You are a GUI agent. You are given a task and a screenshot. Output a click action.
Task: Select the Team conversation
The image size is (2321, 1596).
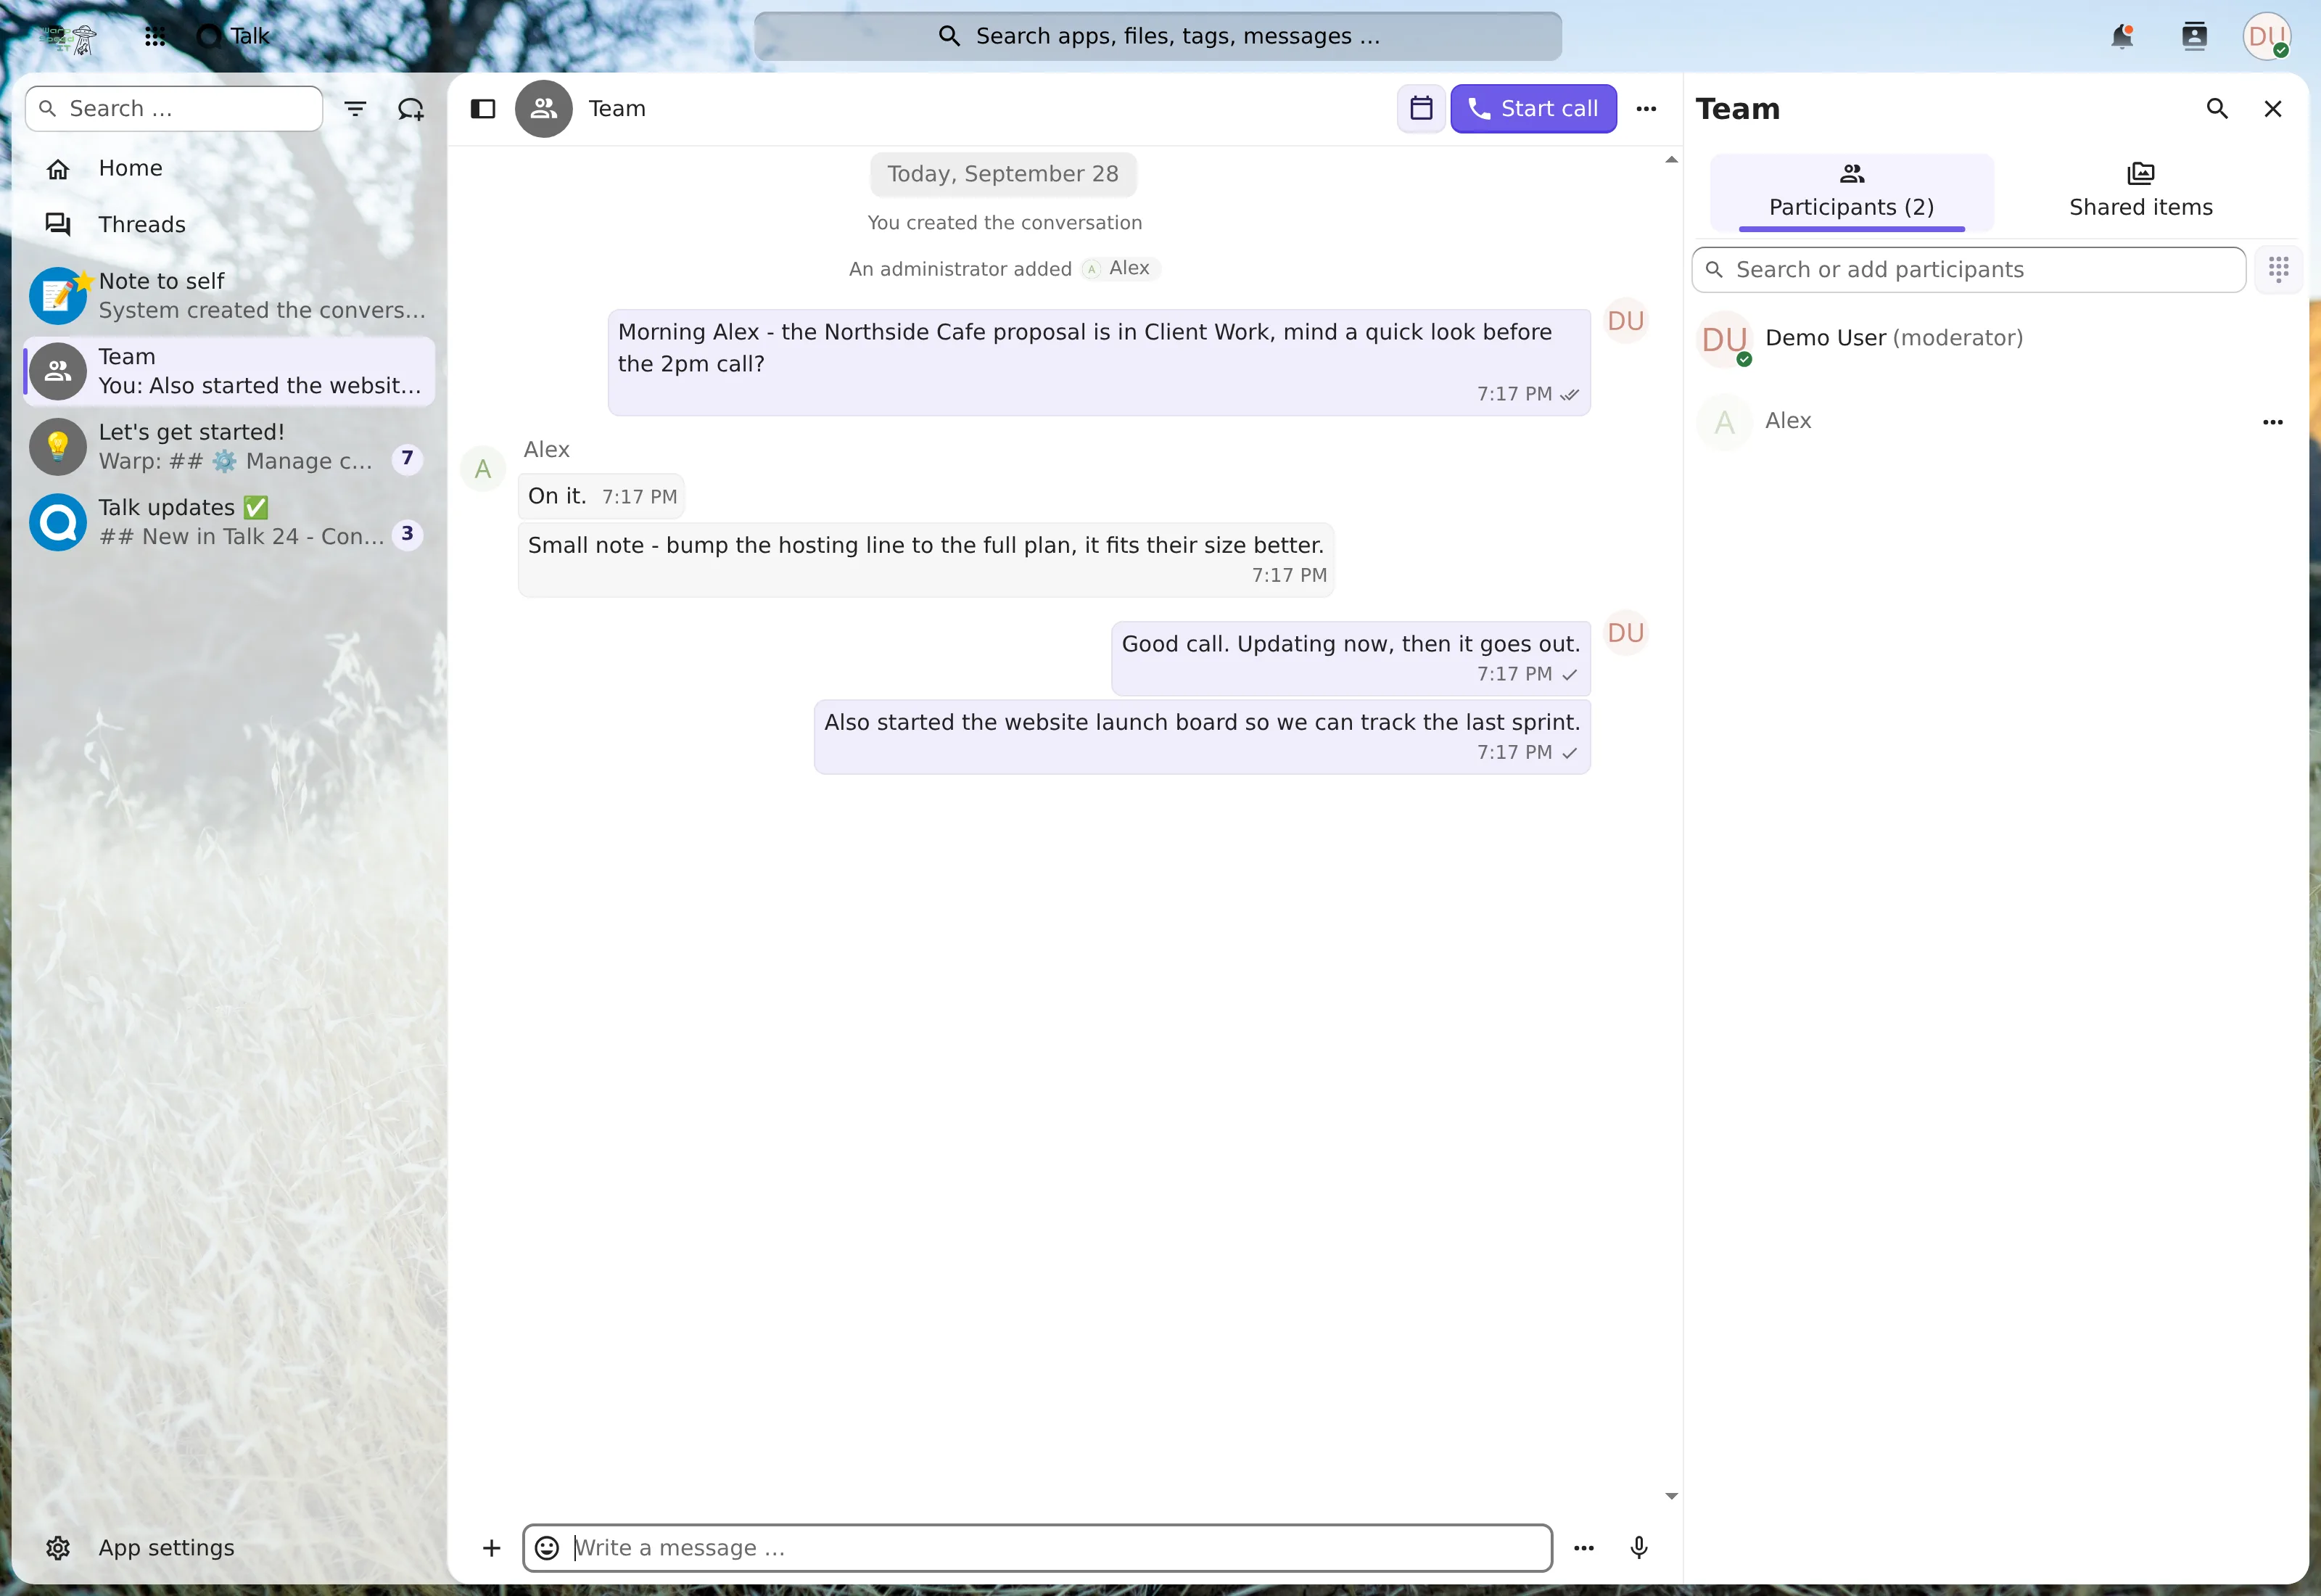230,372
